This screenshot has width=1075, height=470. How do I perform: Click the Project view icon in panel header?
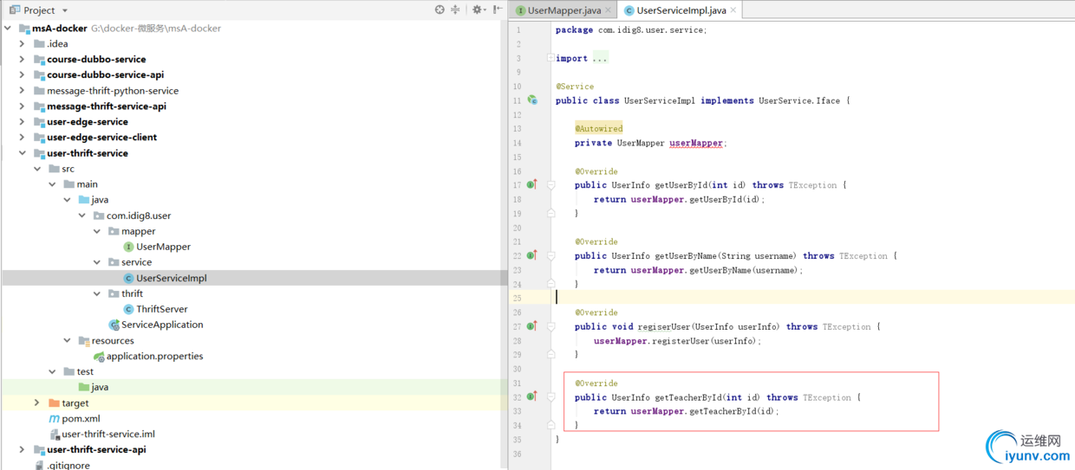14,10
